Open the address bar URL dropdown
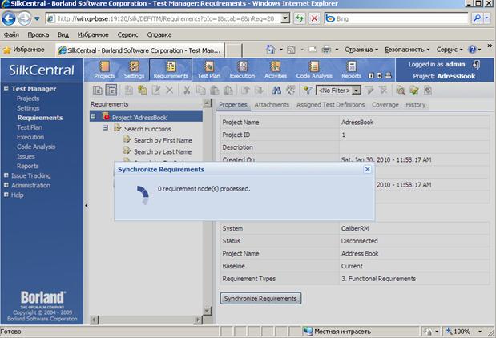Screen dimensions: 496x338 click(x=285, y=18)
